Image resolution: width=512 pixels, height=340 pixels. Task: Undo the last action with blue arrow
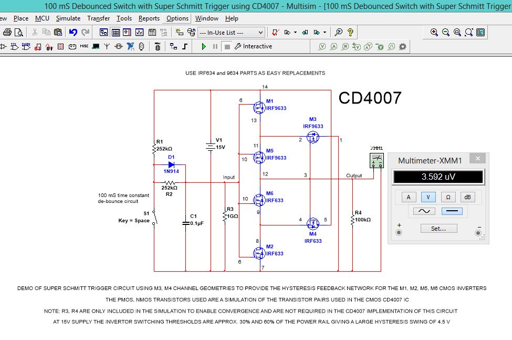tap(73, 32)
